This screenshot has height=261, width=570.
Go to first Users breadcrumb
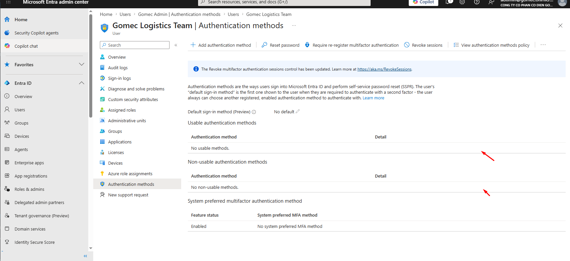[125, 14]
